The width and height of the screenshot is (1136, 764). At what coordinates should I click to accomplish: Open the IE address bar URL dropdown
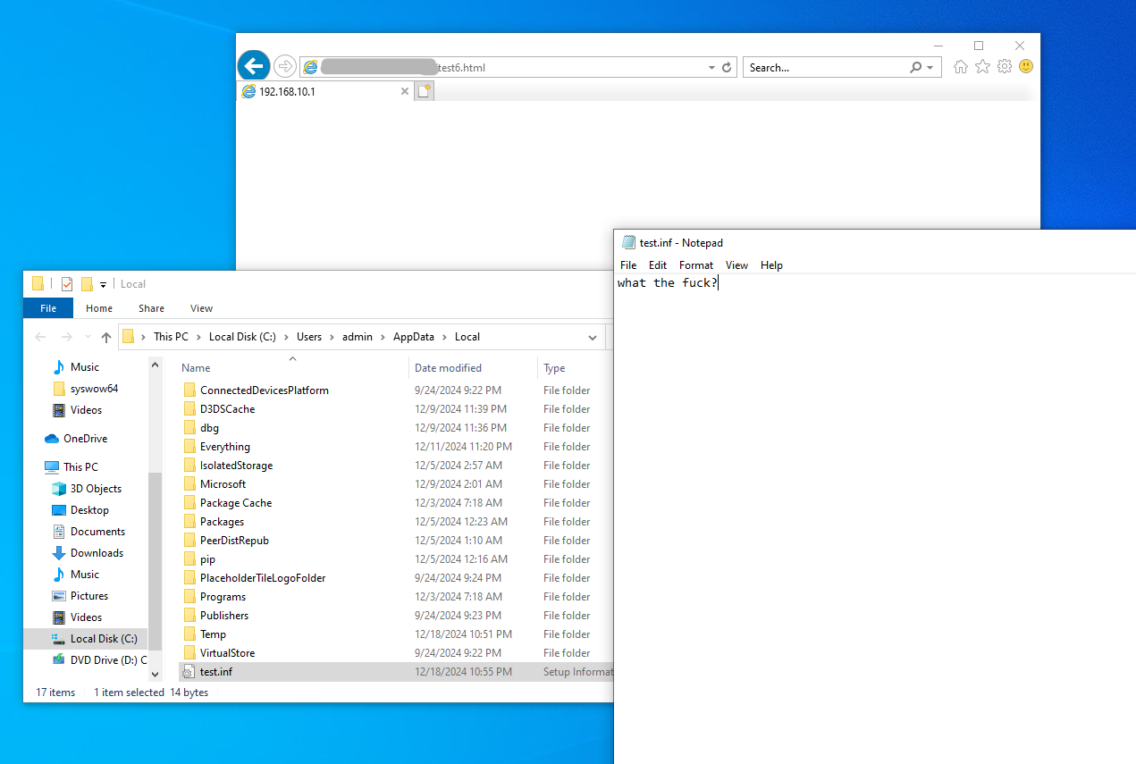(x=711, y=67)
